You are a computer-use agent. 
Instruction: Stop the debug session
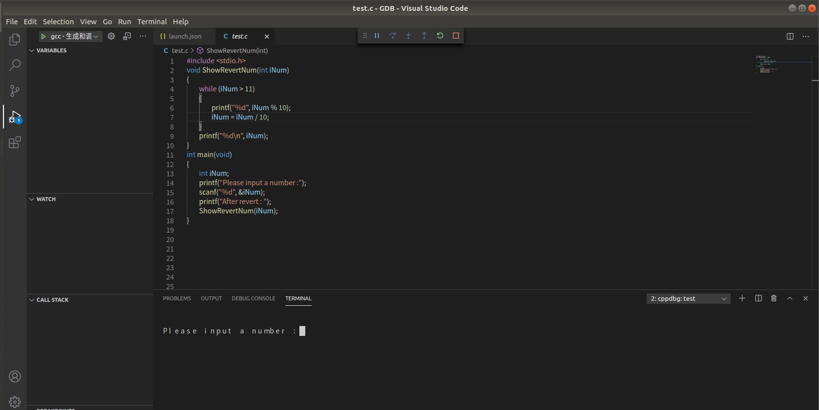(x=456, y=36)
